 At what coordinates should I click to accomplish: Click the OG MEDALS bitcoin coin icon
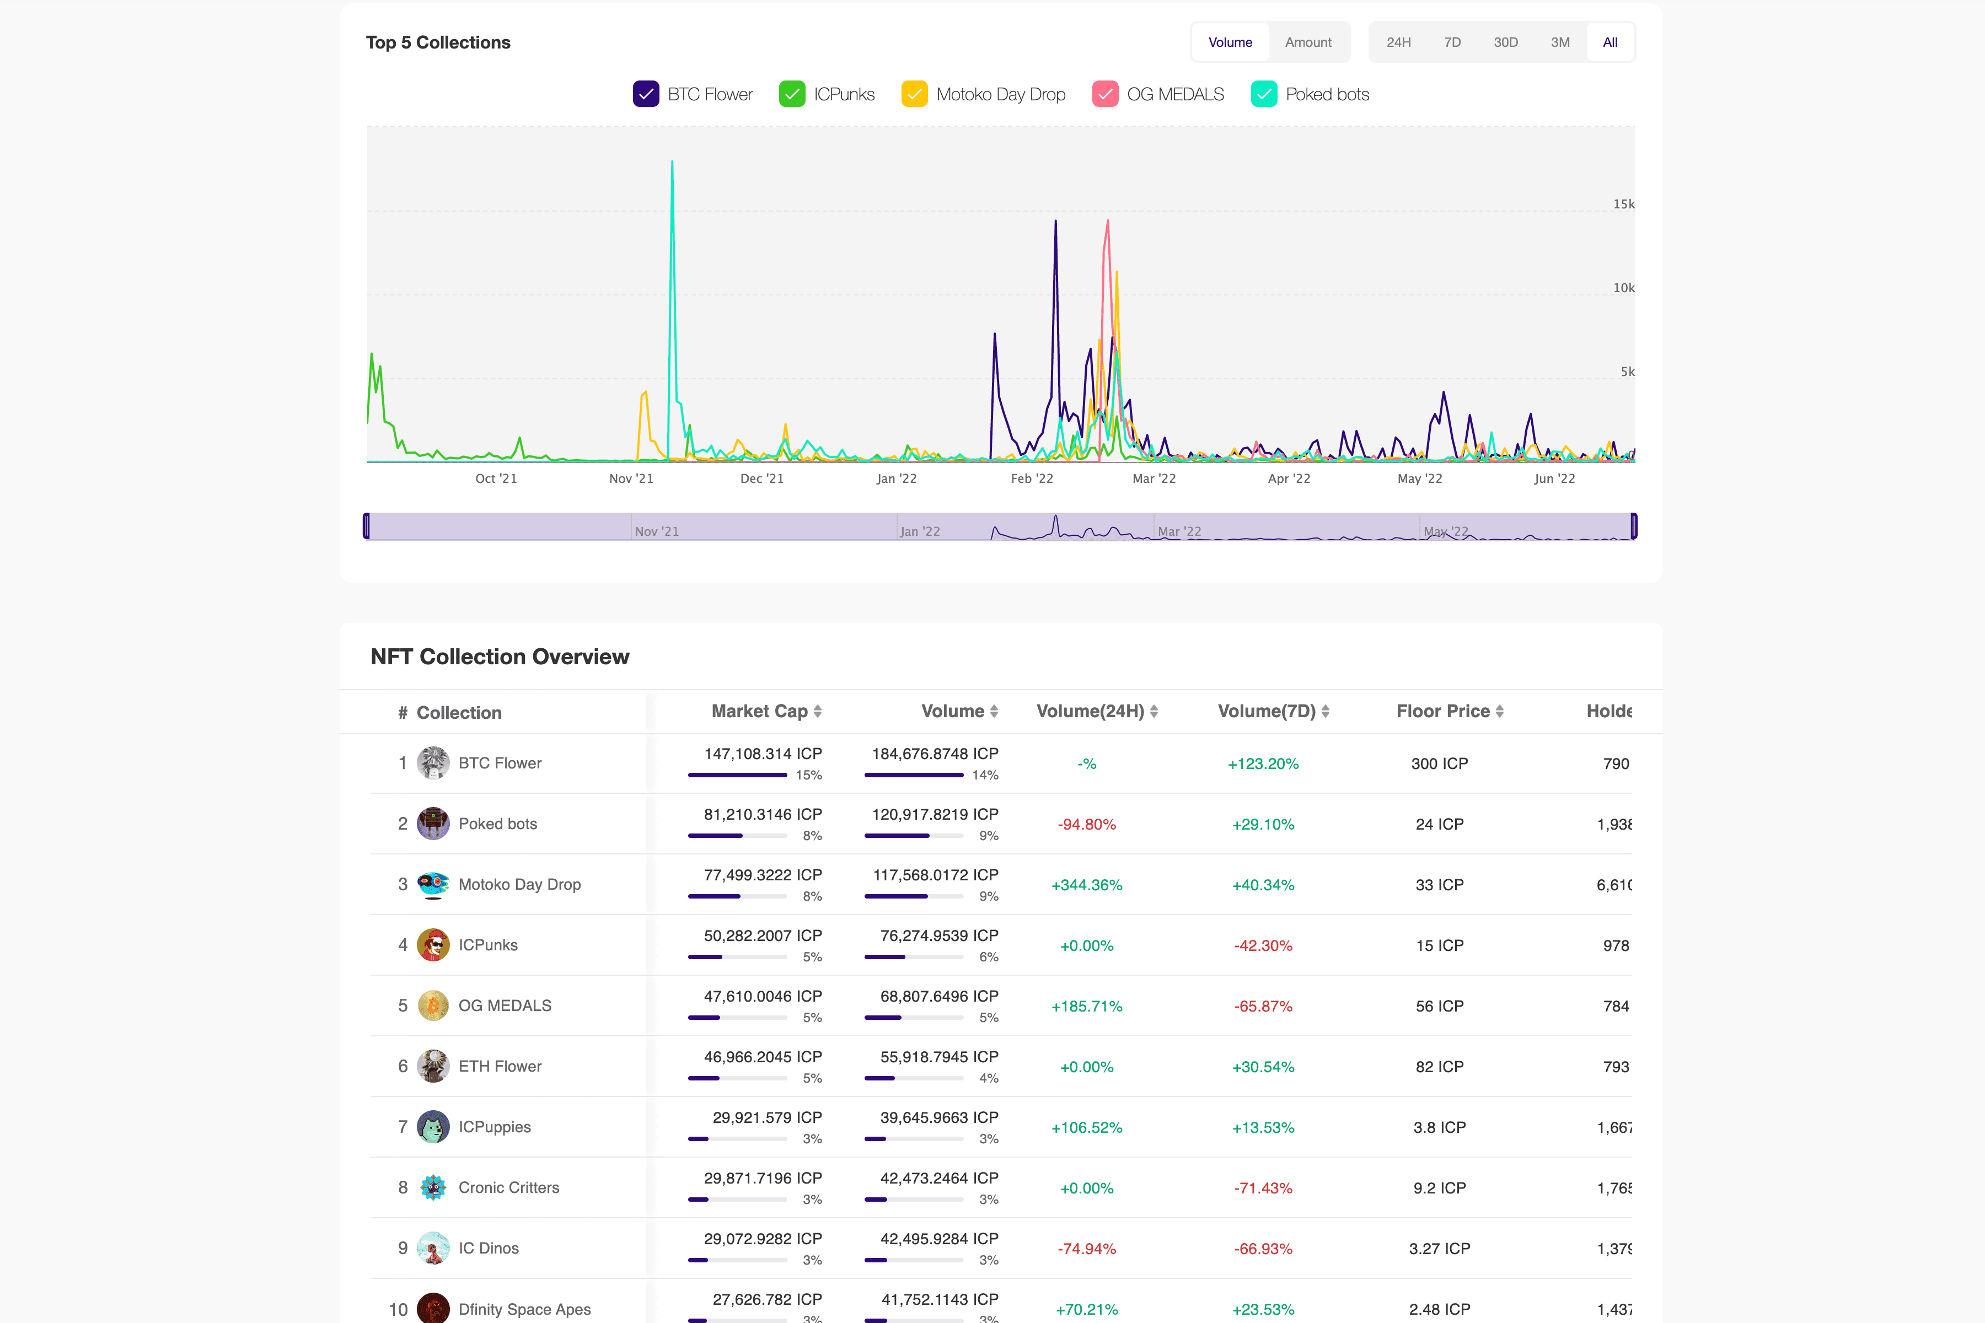[x=433, y=1005]
